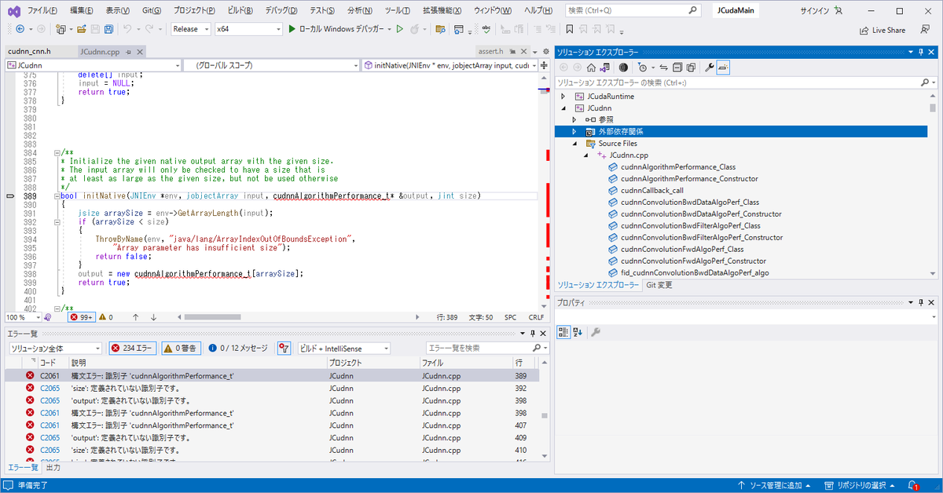Click the New Project icon in toolbar
Viewport: 943px width, 493px height.
(61, 29)
